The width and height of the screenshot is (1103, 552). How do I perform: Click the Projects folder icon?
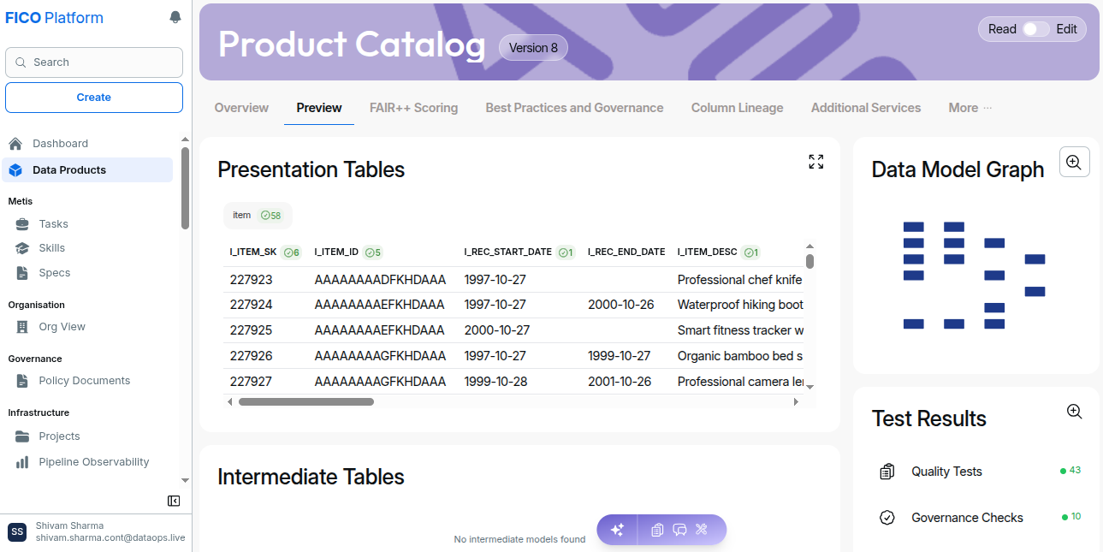pos(22,436)
